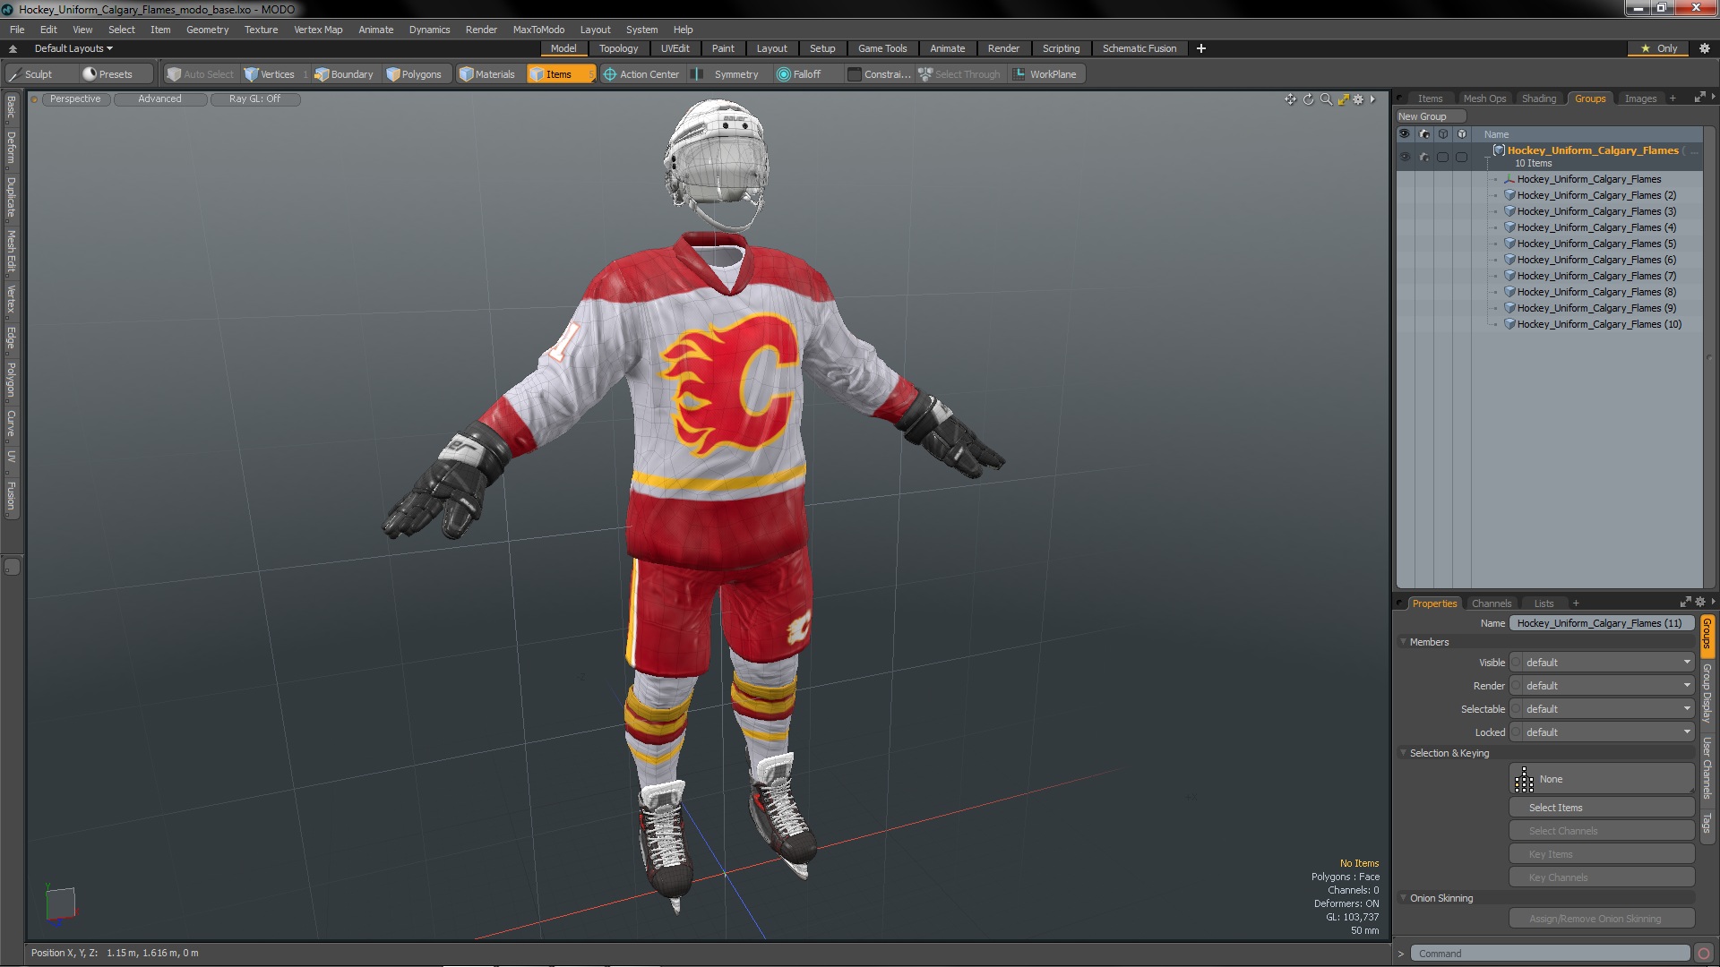
Task: Open the Polygon vertical sidebar tab
Action: coord(11,380)
